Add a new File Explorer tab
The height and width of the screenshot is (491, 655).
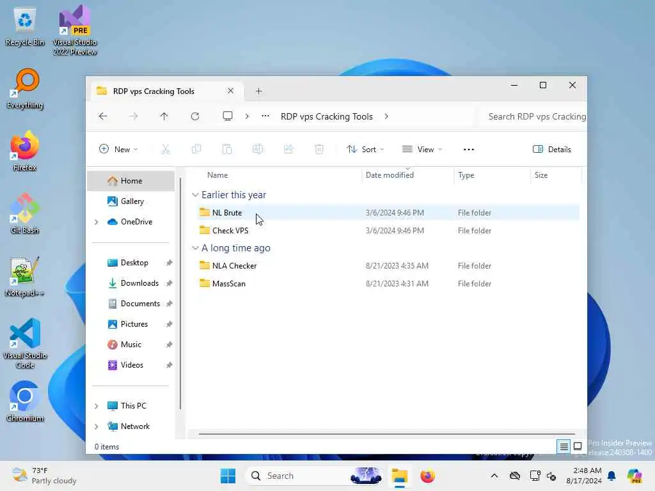(x=258, y=91)
